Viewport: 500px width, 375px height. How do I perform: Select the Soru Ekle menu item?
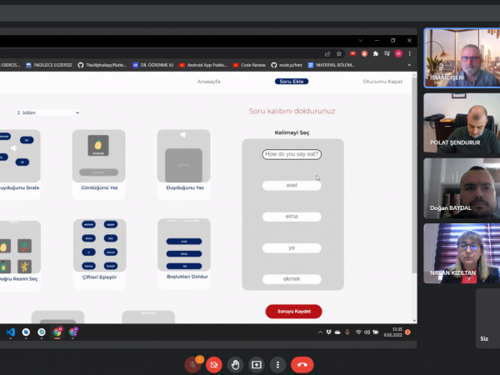tap(292, 82)
